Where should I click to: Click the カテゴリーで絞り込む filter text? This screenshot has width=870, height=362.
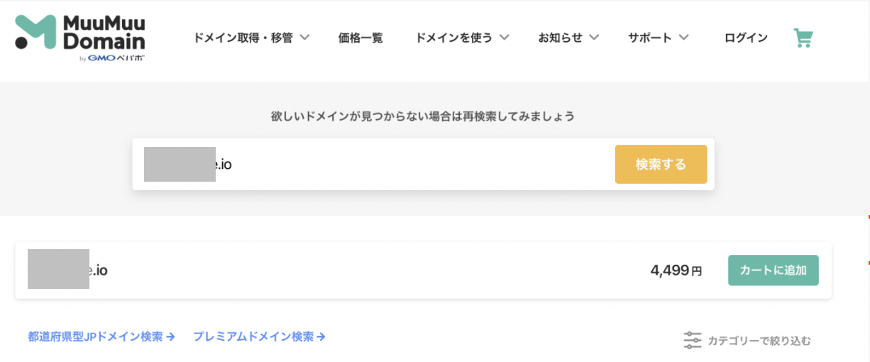tap(759, 341)
